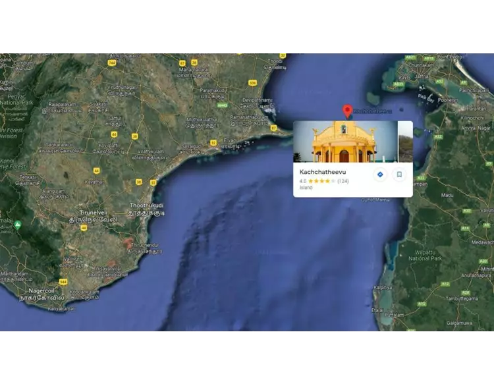The height and width of the screenshot is (384, 494).
Task: Open the yellow church photo thumbnail
Action: (344, 142)
